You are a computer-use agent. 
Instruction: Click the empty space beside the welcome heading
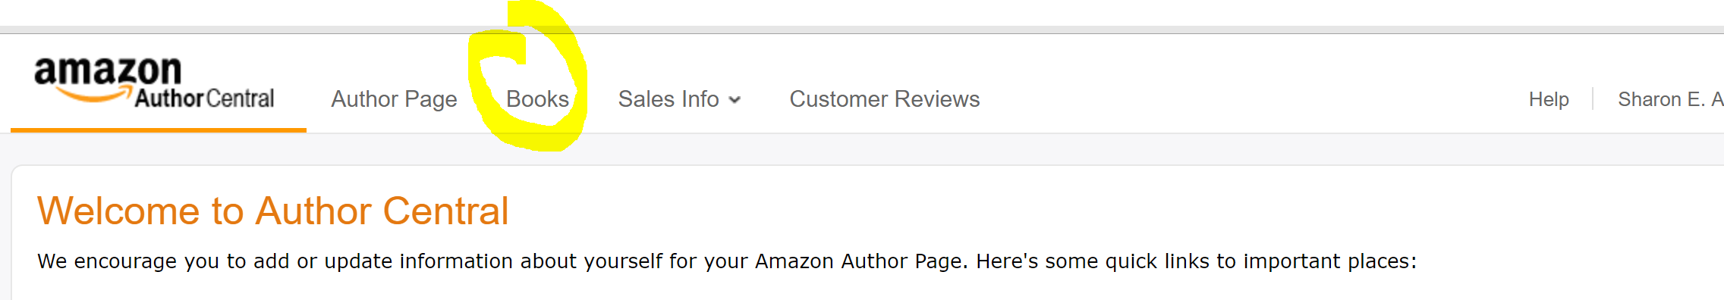(1100, 211)
